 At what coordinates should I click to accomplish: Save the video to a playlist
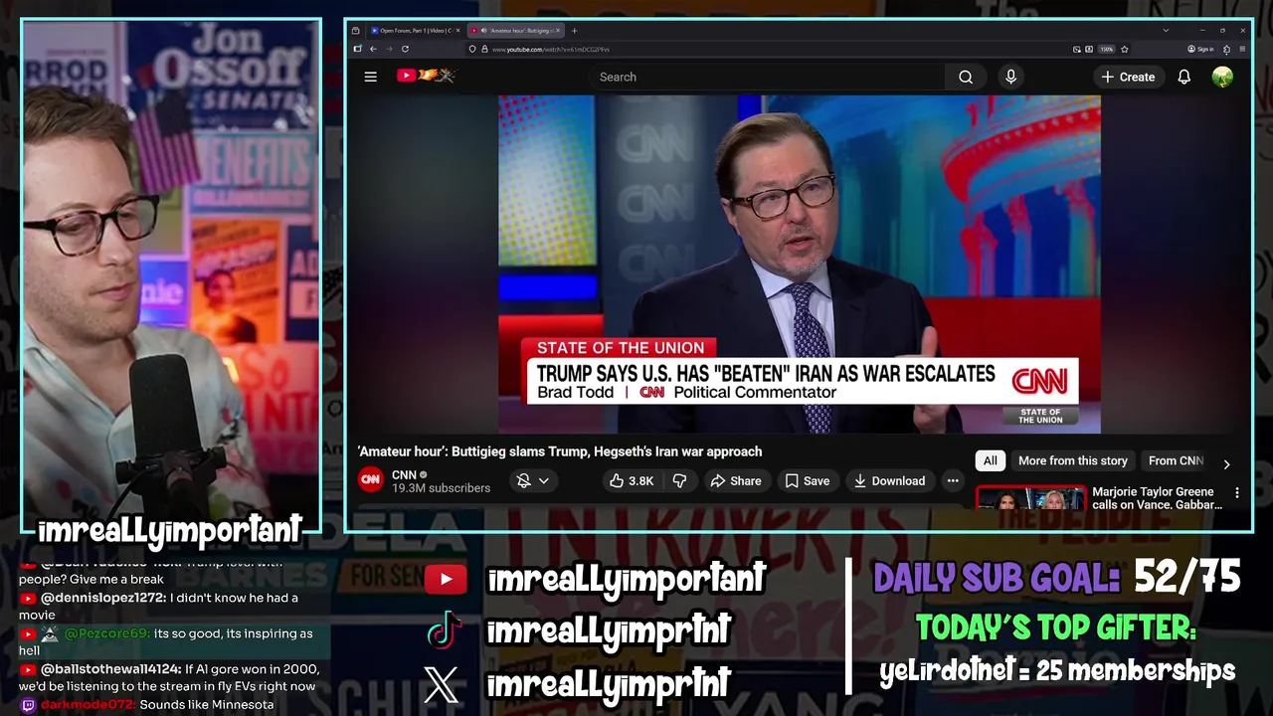click(807, 480)
